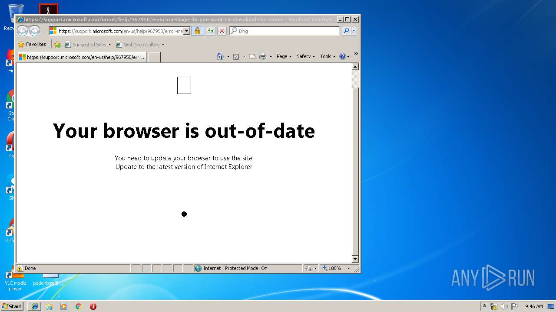Click the support.microsoft.com address bar

116,31
